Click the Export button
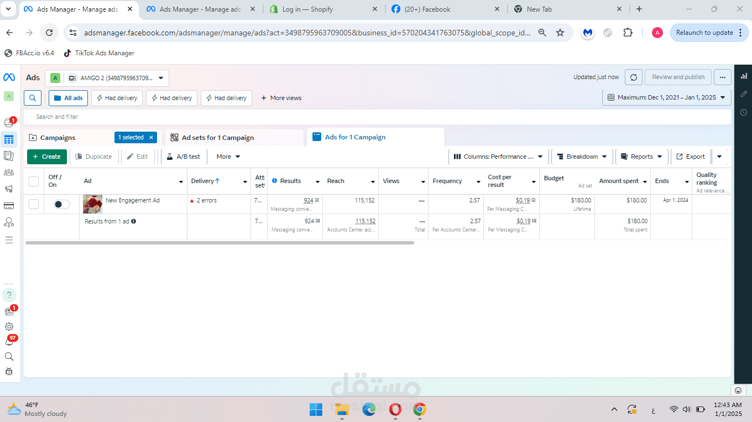This screenshot has width=752, height=422. point(691,157)
